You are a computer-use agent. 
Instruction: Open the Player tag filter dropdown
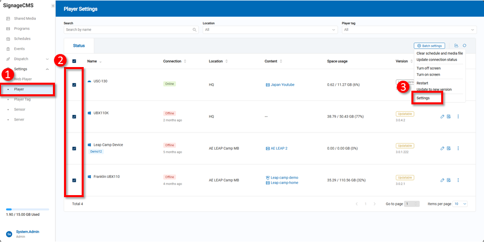pos(409,30)
